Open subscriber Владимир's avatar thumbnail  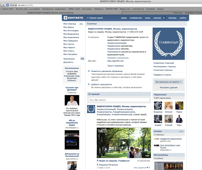[158, 106]
